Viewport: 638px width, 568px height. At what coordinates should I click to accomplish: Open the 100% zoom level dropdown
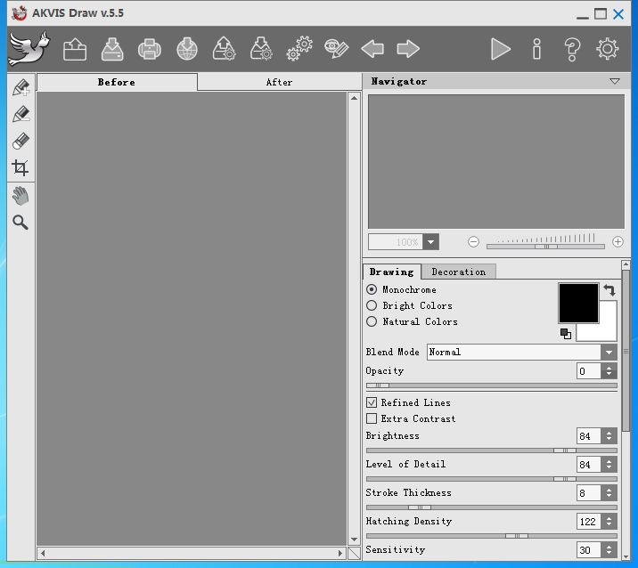[431, 242]
